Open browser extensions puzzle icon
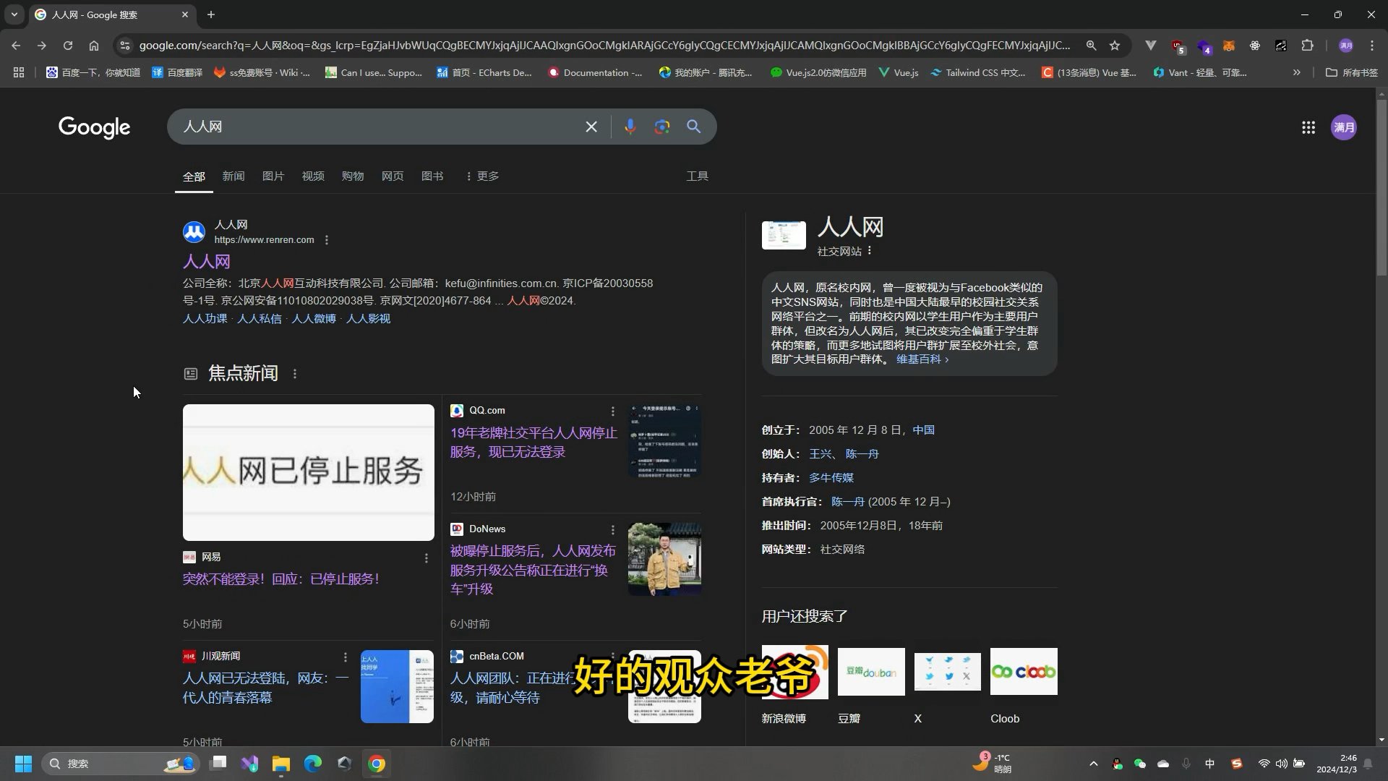 click(1308, 46)
